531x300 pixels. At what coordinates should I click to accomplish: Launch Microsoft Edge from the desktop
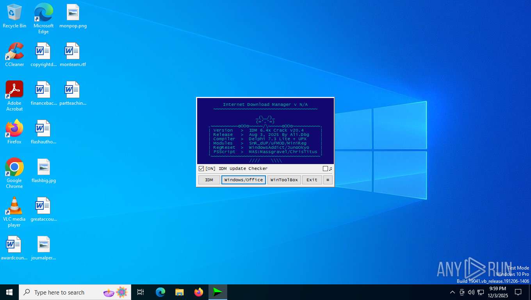click(43, 18)
